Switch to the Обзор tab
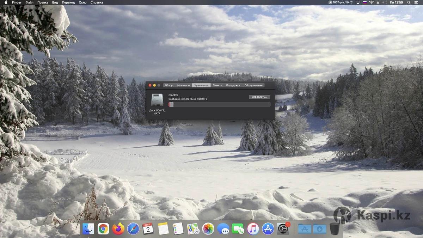 tap(169, 85)
